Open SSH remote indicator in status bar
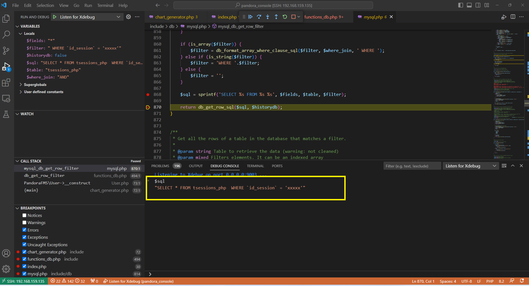This screenshot has height=286, width=529. [23, 281]
